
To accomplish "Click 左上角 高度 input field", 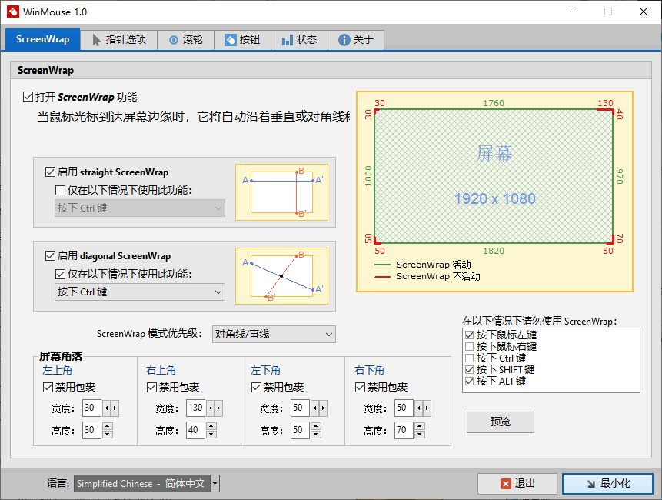I will pyautogui.click(x=91, y=430).
